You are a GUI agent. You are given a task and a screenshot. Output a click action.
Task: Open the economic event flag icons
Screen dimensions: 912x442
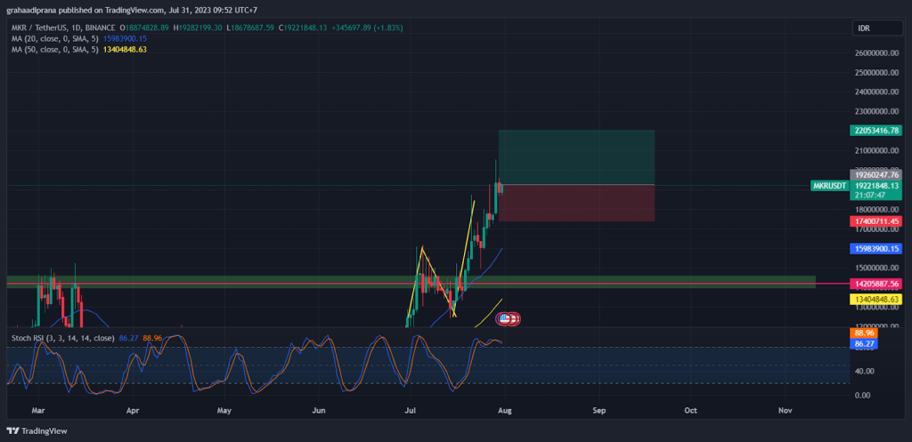[x=507, y=318]
